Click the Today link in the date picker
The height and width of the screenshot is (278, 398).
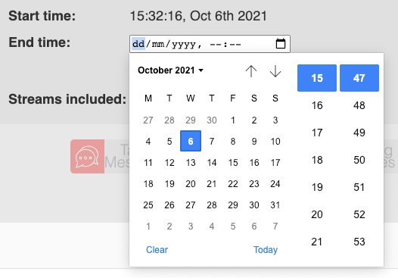266,250
